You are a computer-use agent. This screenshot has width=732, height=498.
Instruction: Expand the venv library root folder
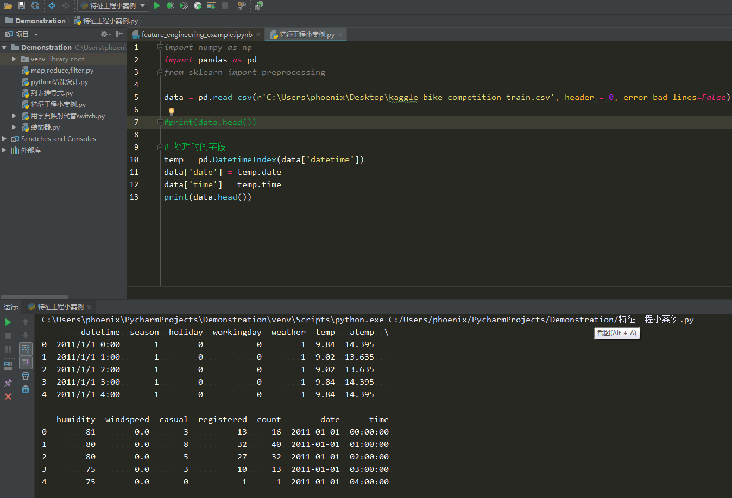[x=14, y=59]
